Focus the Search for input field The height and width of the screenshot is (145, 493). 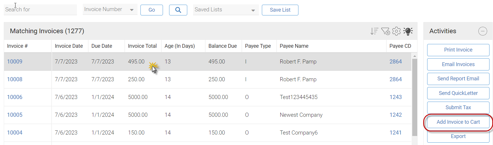pyautogui.click(x=40, y=10)
